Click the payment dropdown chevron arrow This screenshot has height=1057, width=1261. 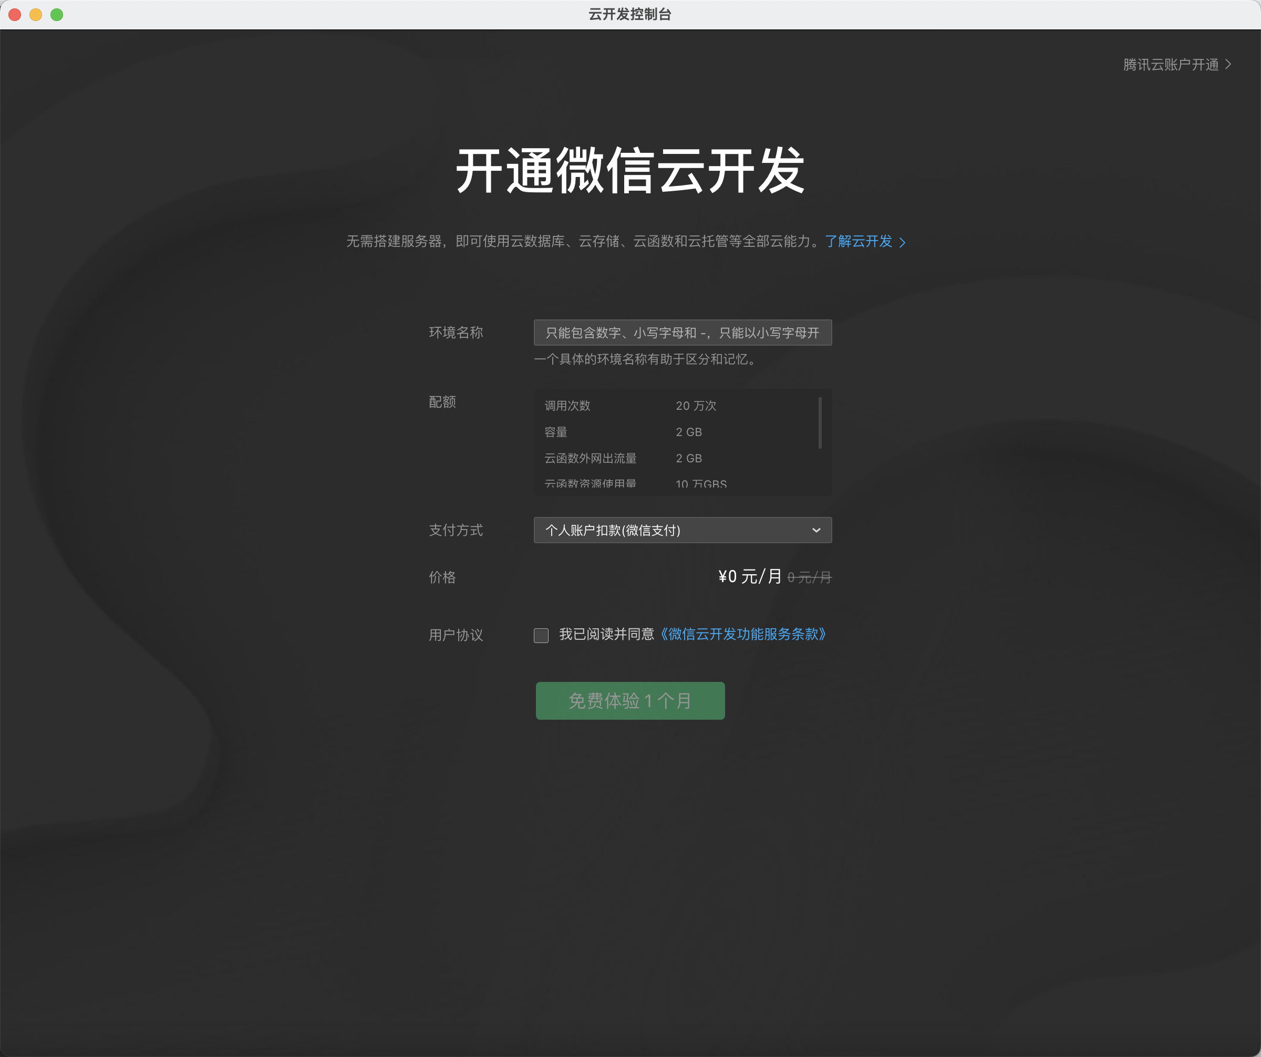click(816, 530)
